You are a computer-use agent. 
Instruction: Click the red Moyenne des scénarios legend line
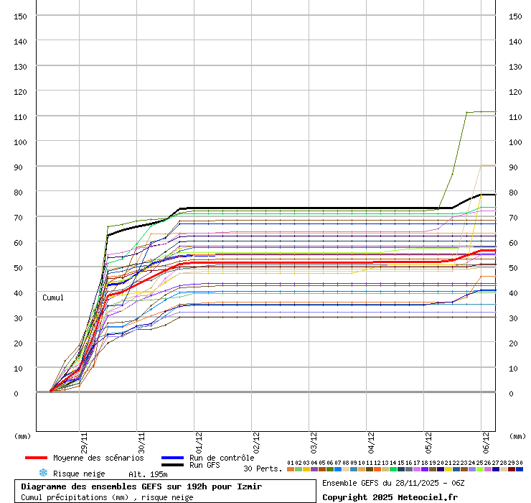click(x=36, y=458)
